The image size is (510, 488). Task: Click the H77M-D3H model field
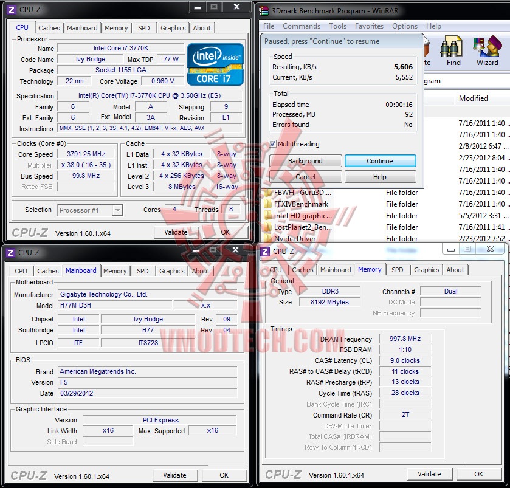click(115, 305)
